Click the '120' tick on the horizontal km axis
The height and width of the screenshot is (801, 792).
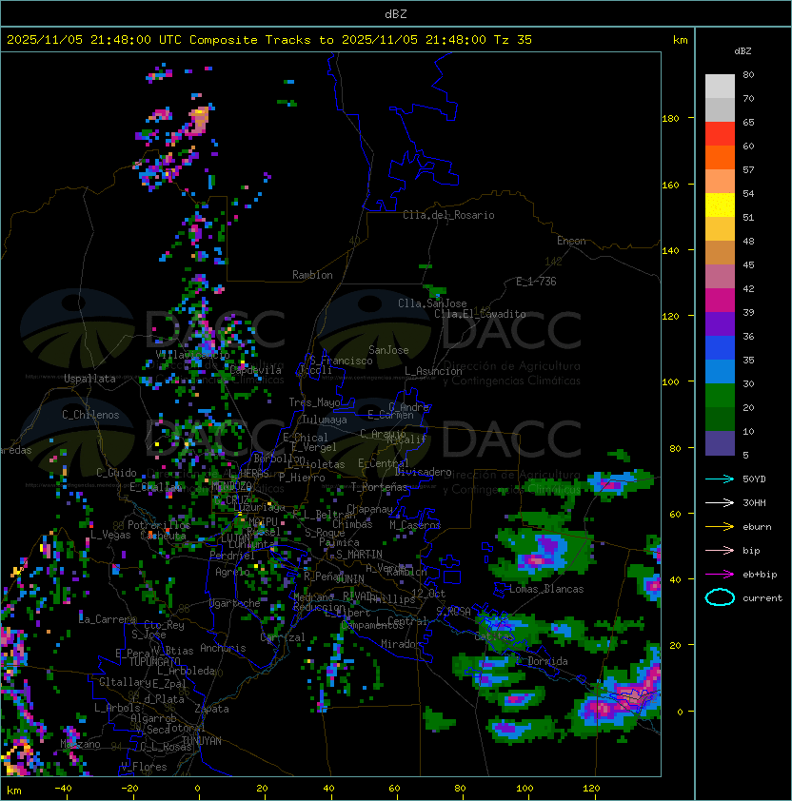tap(591, 789)
